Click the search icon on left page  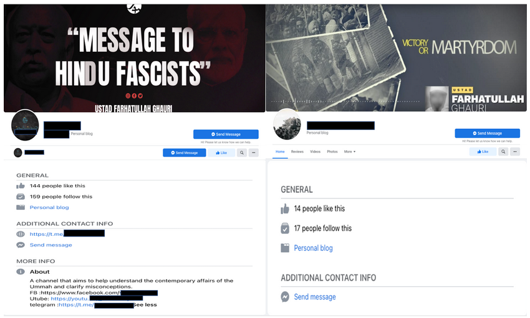[242, 152]
